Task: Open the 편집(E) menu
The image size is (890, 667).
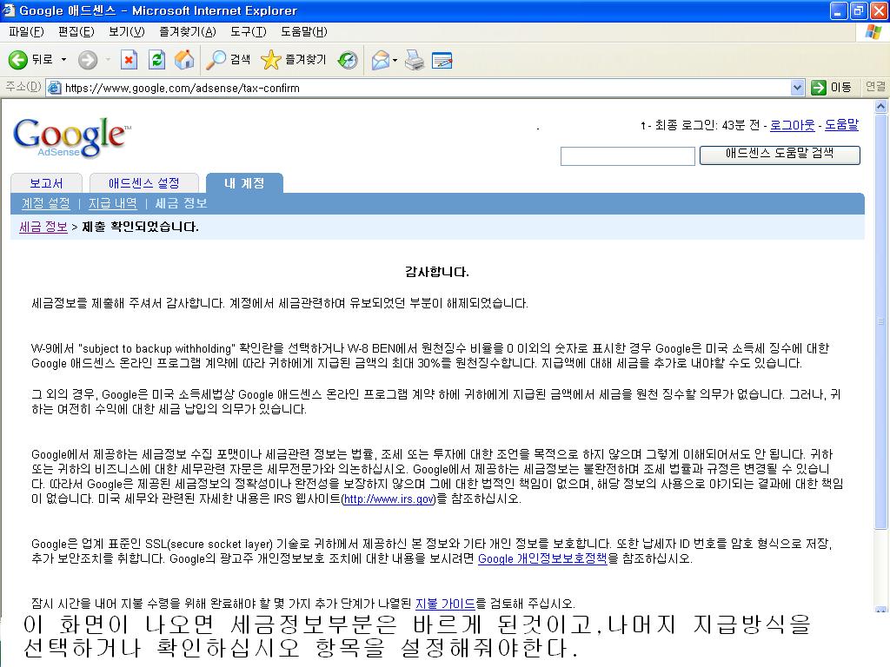Action: pos(76,32)
